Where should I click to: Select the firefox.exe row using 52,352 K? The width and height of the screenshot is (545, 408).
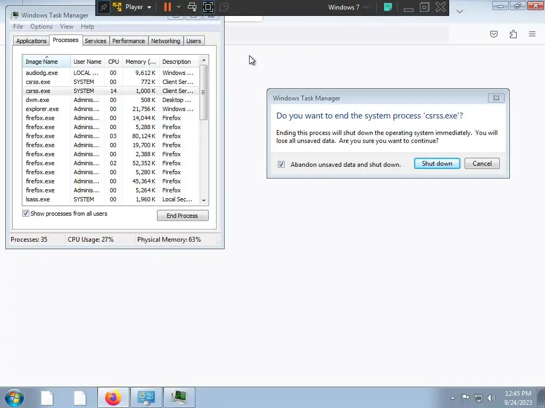coord(111,163)
